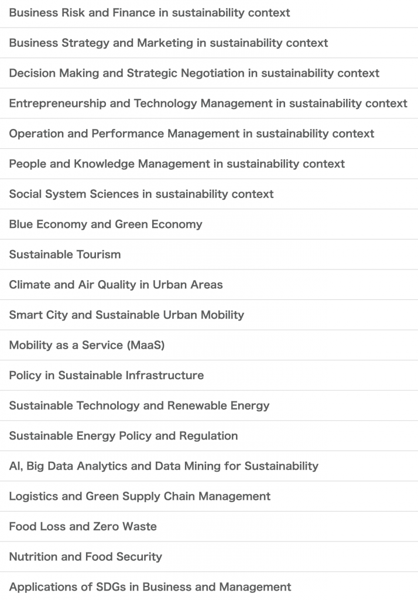Click Nutrition and Food Security row
The width and height of the screenshot is (418, 600).
tap(209, 557)
